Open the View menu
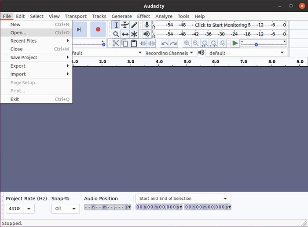Image resolution: width=308 pixels, height=227 pixels. pyautogui.click(x=54, y=16)
